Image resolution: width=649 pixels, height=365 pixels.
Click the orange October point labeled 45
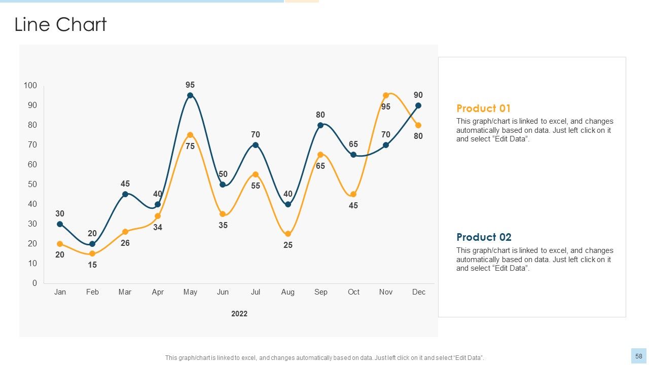point(353,194)
